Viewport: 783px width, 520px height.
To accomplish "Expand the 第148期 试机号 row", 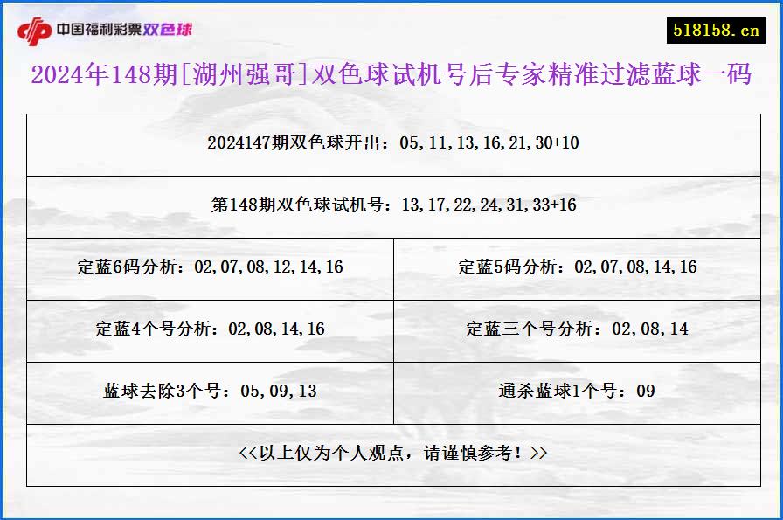I will (391, 206).
